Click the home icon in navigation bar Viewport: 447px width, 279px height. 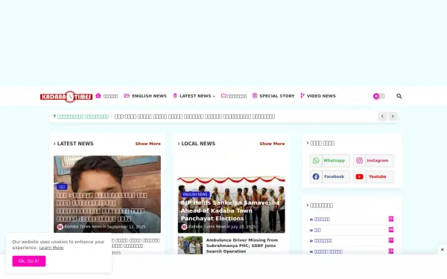click(98, 96)
